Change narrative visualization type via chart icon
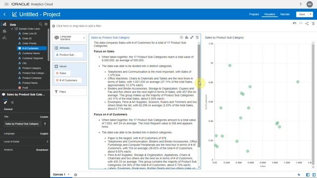 [x=187, y=38]
